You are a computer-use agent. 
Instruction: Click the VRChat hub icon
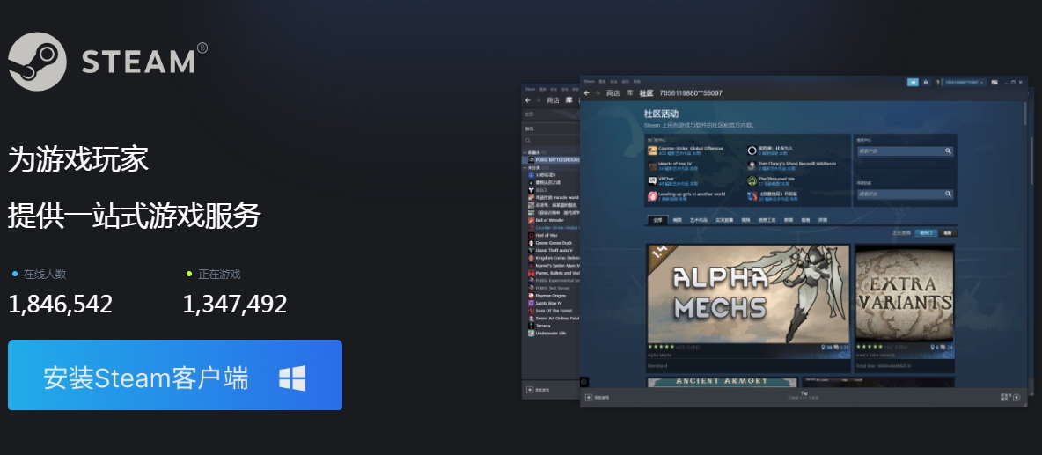(x=652, y=180)
